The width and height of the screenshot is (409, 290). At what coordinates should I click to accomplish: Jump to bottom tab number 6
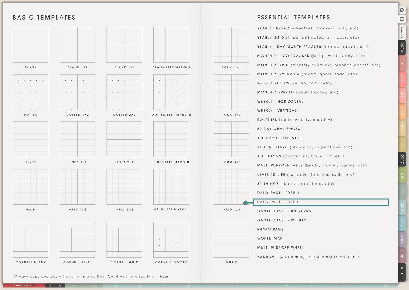coord(237,286)
